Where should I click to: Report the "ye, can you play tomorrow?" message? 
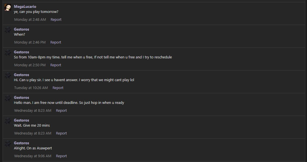coord(56,20)
